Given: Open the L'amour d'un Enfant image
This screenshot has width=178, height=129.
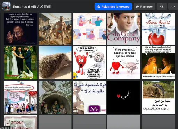Looking at the screenshot, I should pos(21,122).
